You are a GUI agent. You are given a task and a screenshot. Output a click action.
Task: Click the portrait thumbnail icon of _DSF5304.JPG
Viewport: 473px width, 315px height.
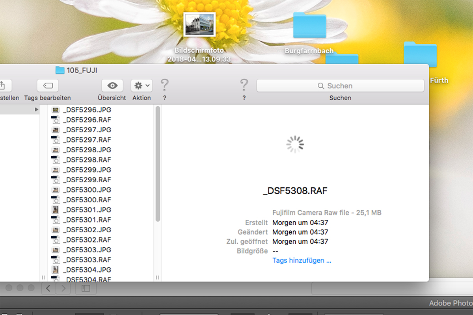56,270
